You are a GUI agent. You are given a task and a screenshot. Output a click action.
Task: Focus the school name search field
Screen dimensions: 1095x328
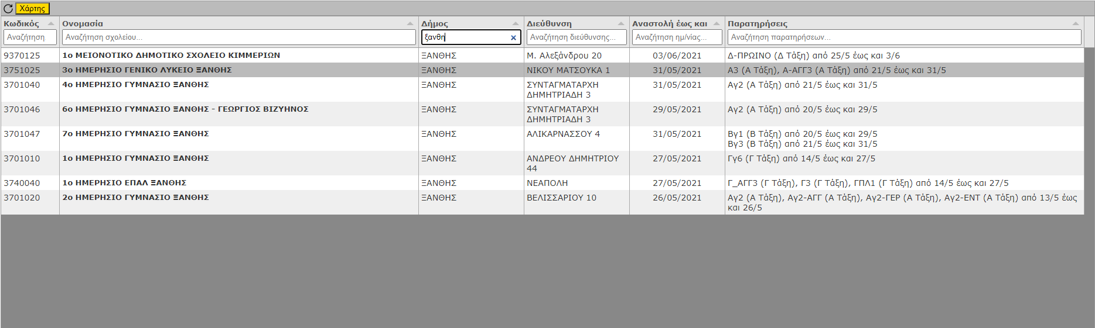pyautogui.click(x=239, y=37)
